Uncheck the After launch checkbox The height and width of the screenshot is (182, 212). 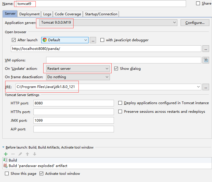coord(14,40)
